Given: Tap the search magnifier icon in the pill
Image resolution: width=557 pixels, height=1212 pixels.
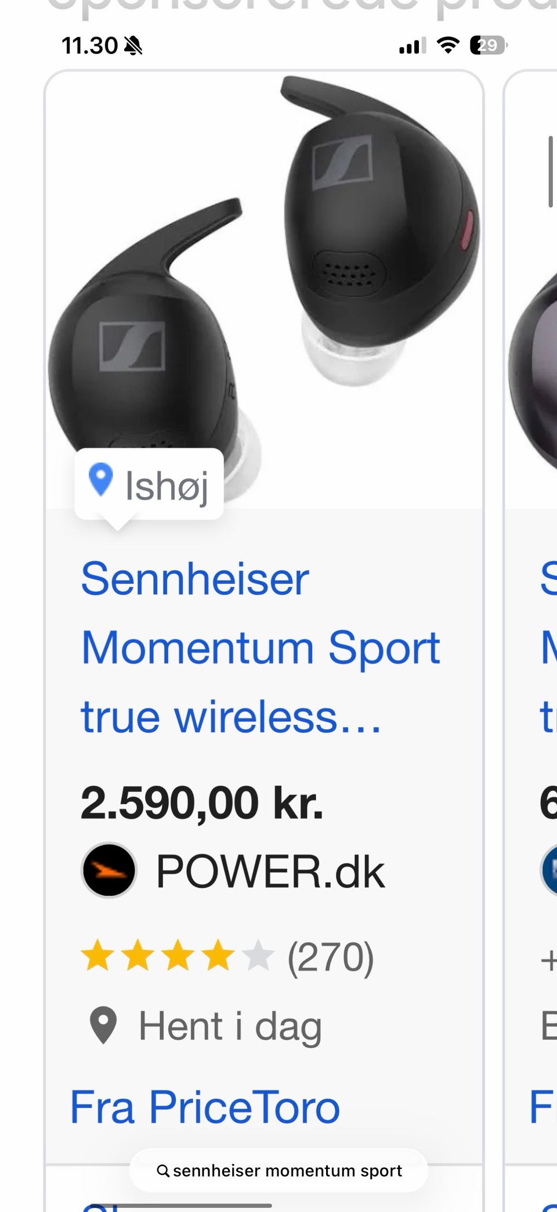Looking at the screenshot, I should [163, 1171].
